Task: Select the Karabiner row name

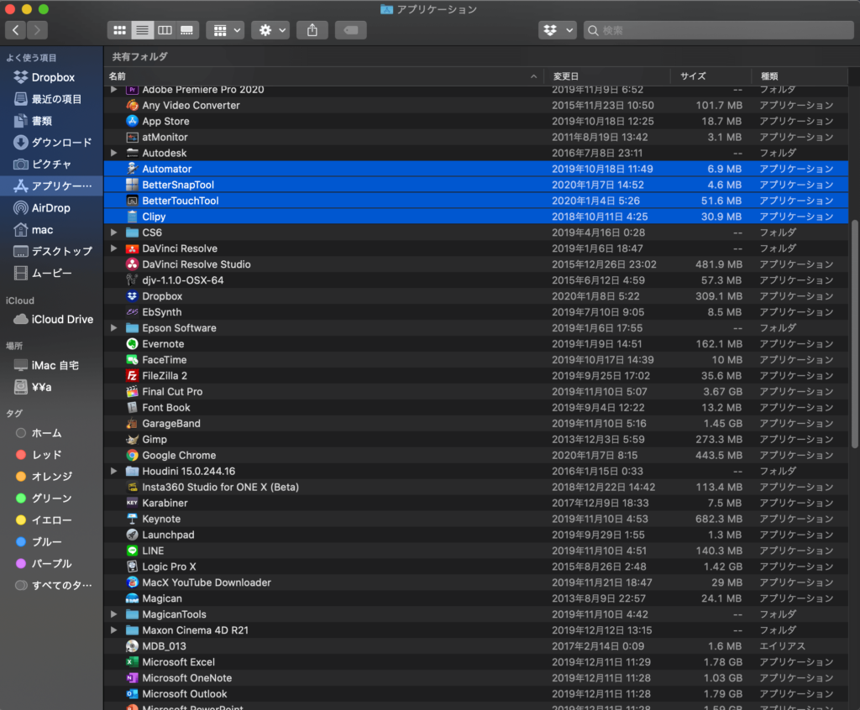Action: tap(165, 503)
